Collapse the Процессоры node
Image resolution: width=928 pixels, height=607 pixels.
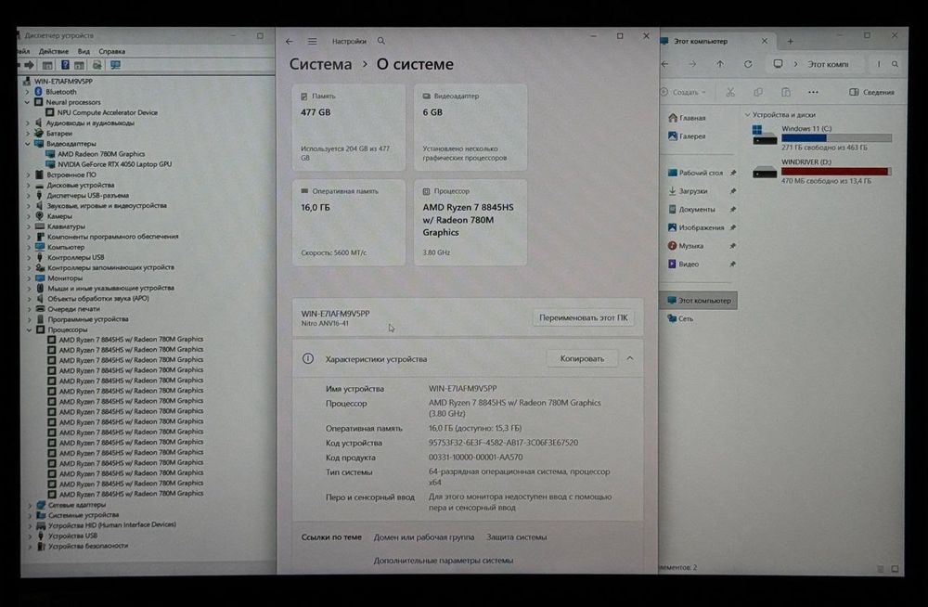tap(29, 329)
